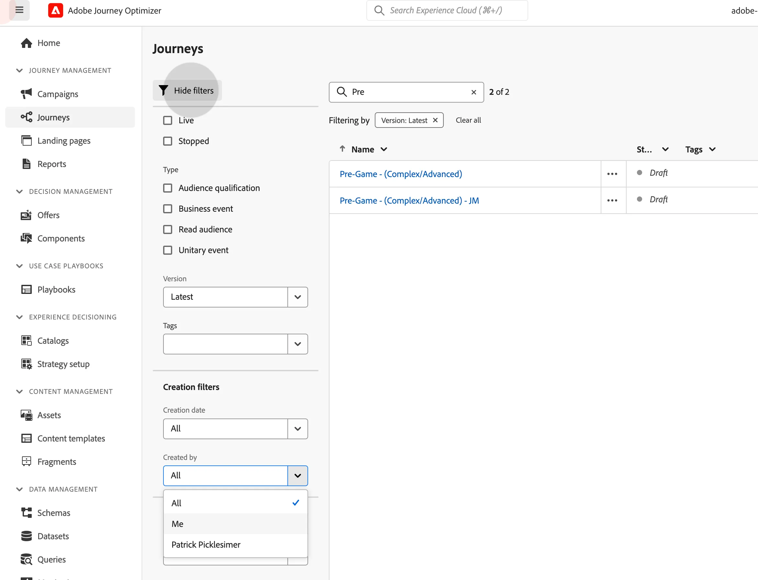
Task: Click Clear all filters
Action: click(468, 120)
